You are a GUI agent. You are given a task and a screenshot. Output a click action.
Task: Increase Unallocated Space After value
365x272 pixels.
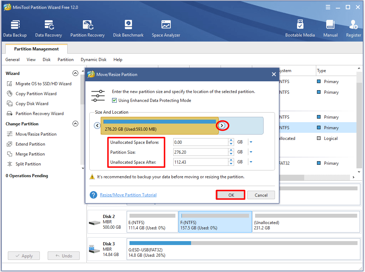[x=231, y=160]
